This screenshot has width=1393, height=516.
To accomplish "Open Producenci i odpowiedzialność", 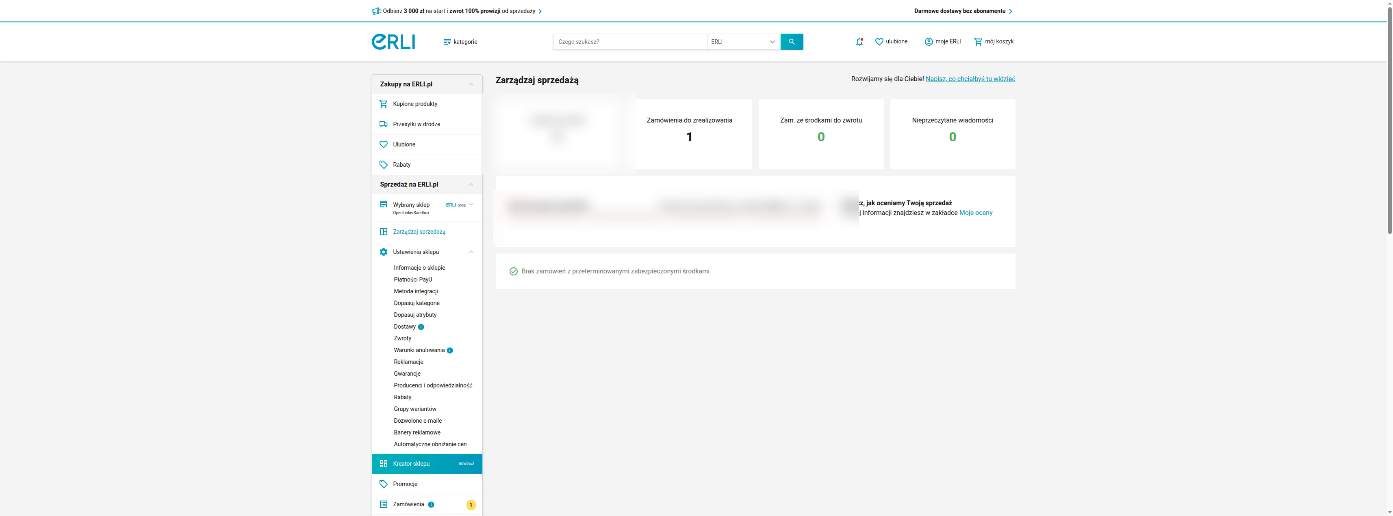I will 433,385.
